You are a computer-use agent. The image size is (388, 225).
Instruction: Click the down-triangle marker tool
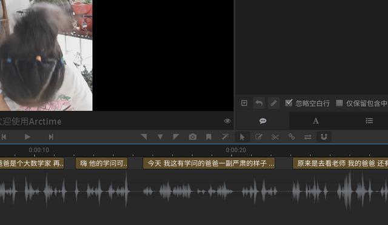[x=160, y=136]
